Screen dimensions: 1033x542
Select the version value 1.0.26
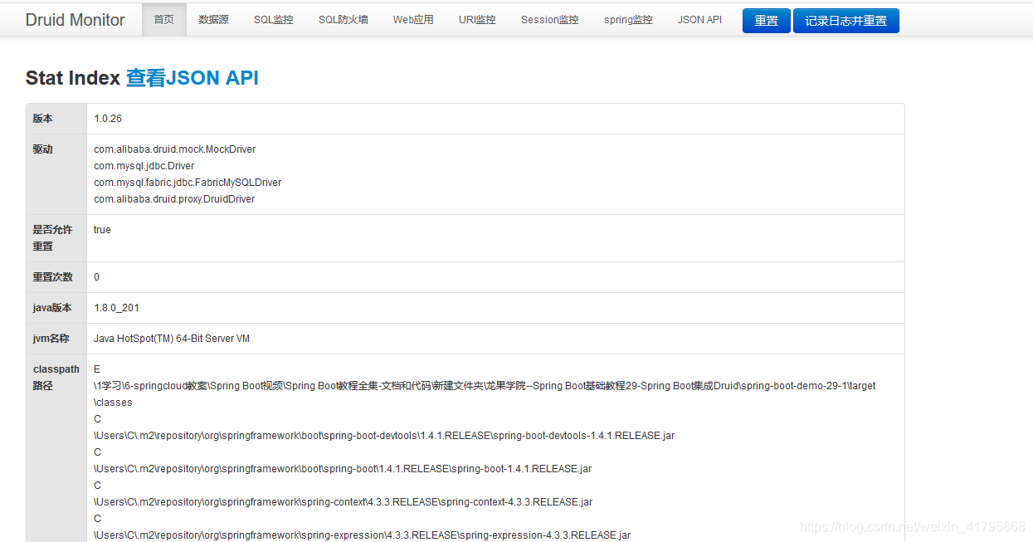(x=108, y=119)
